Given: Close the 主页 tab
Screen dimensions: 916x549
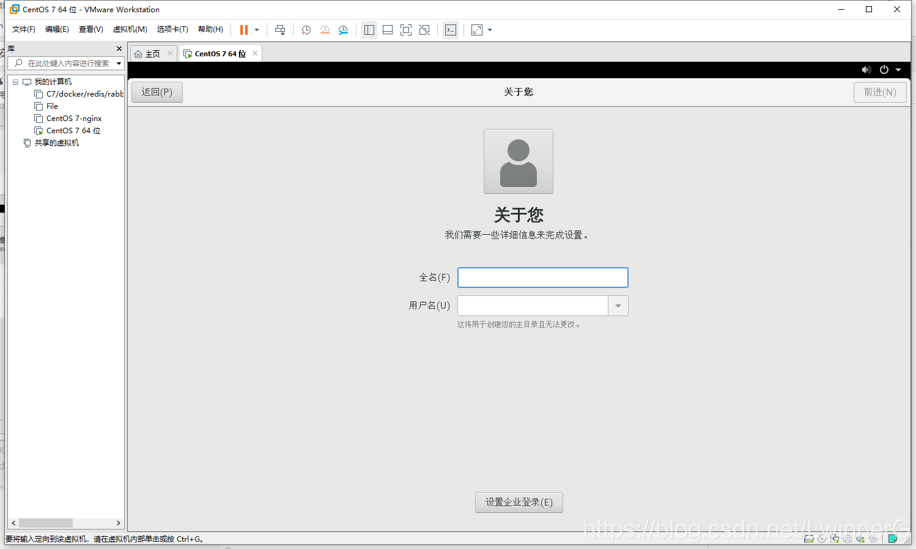Looking at the screenshot, I should [170, 53].
